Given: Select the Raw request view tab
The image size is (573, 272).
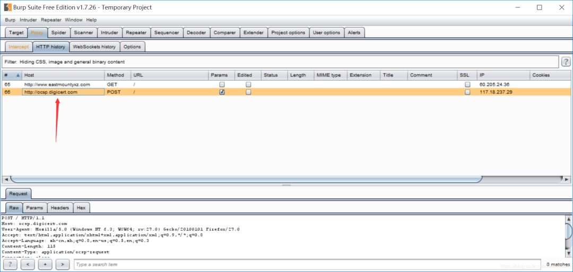Looking at the screenshot, I should pyautogui.click(x=14, y=208).
